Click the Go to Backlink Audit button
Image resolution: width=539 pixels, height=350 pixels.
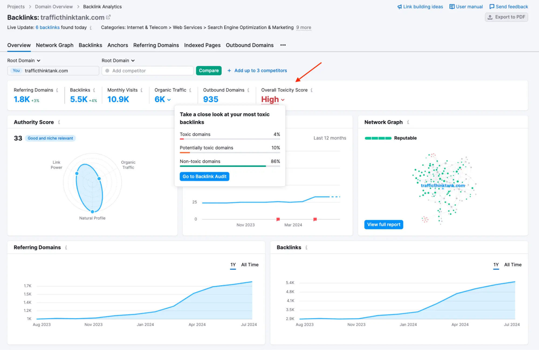click(x=204, y=176)
